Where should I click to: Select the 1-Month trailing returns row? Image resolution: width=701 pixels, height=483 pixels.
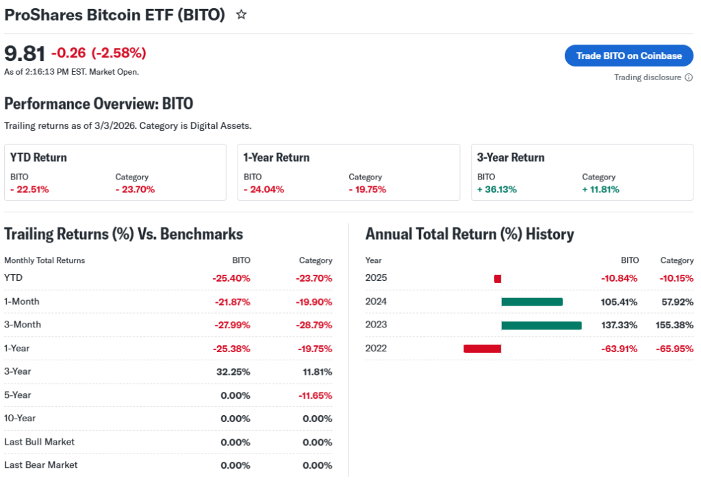point(168,301)
